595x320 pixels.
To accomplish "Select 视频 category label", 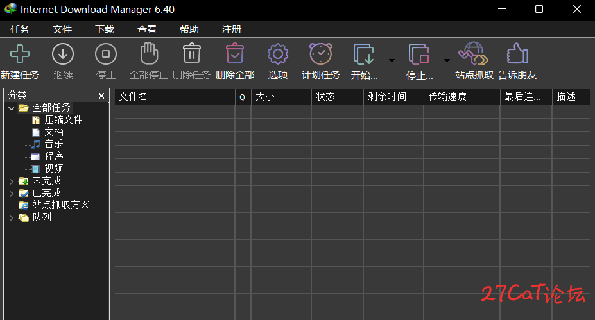I will click(54, 169).
